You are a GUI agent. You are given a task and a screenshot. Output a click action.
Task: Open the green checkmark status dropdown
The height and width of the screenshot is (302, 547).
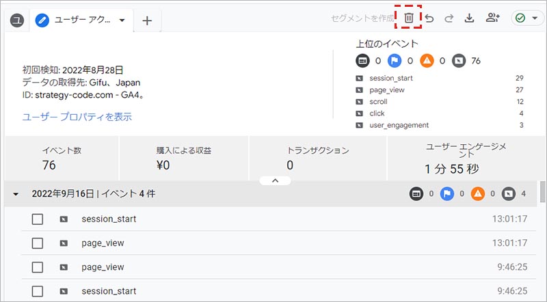pos(528,18)
